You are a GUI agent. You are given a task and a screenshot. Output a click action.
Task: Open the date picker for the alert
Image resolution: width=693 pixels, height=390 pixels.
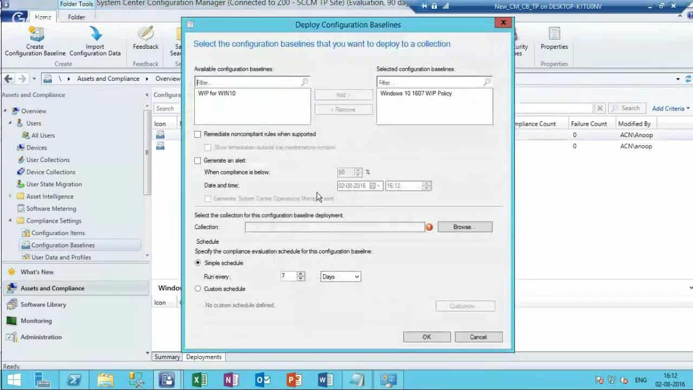click(375, 185)
